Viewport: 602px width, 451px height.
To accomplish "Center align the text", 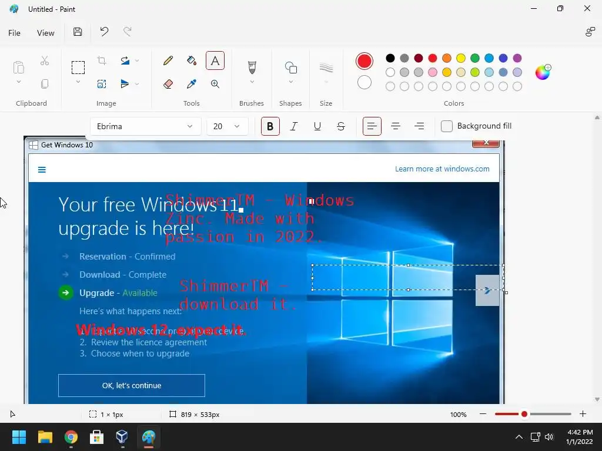I will (396, 126).
